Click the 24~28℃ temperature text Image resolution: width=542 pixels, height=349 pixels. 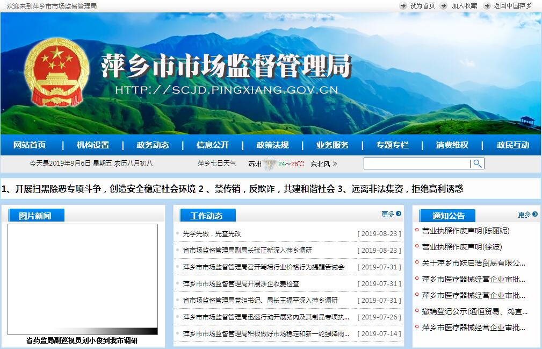click(x=291, y=164)
